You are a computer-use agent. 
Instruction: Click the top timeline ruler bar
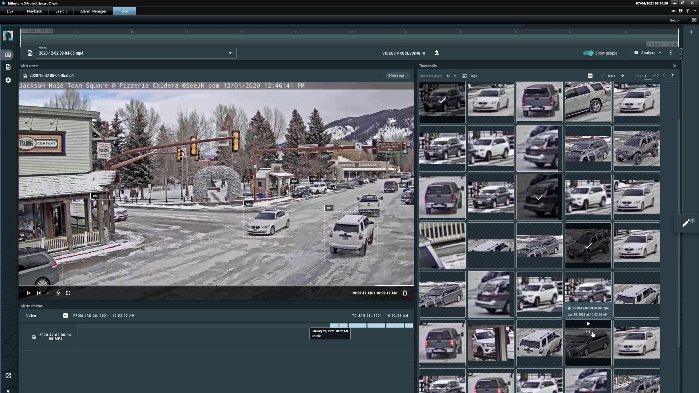[x=349, y=37]
